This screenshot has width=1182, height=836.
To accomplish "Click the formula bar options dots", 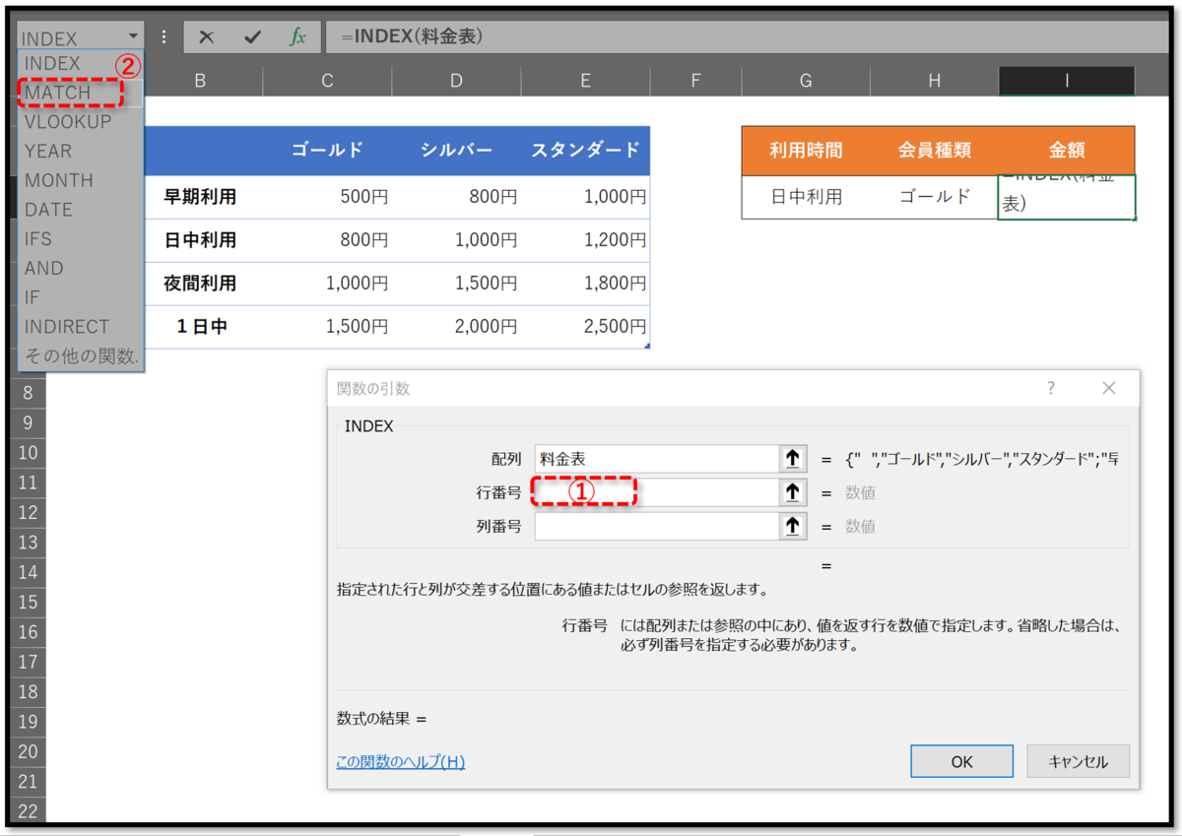I will [x=164, y=37].
